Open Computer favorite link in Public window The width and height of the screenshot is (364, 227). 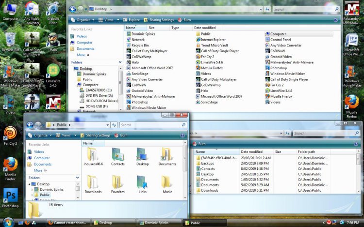click(42, 158)
